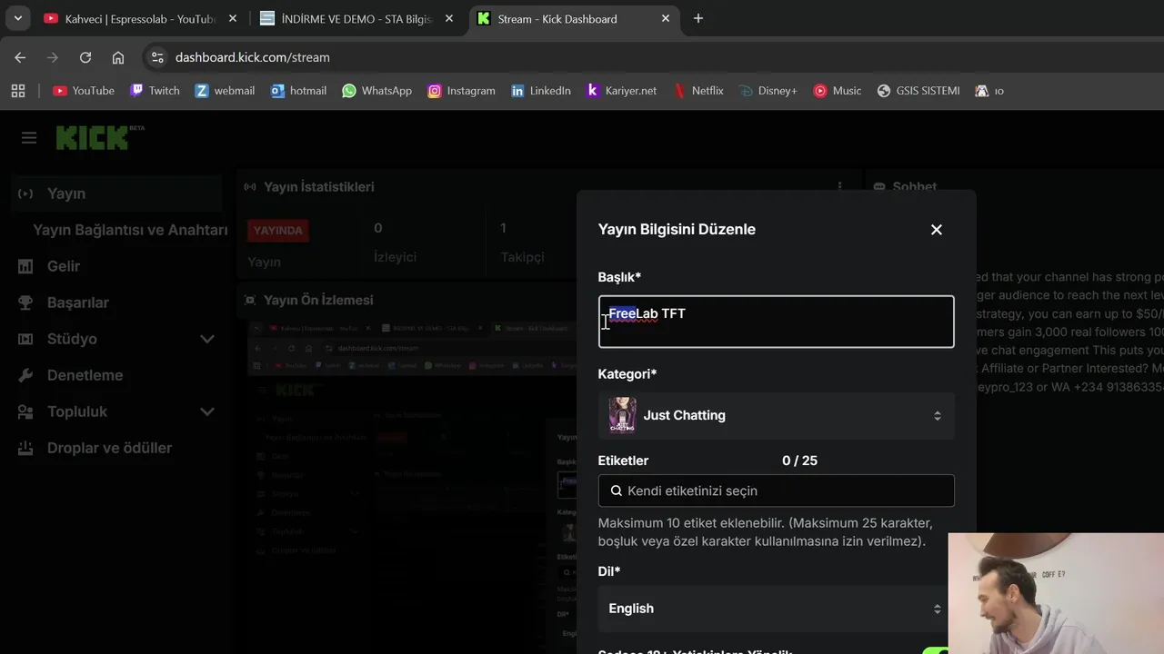Open the Kariyer.net bookmark
The image size is (1164, 654).
(621, 91)
